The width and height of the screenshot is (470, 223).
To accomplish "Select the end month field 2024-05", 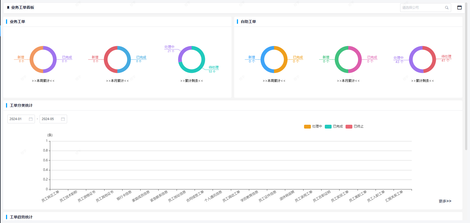I will [53, 119].
